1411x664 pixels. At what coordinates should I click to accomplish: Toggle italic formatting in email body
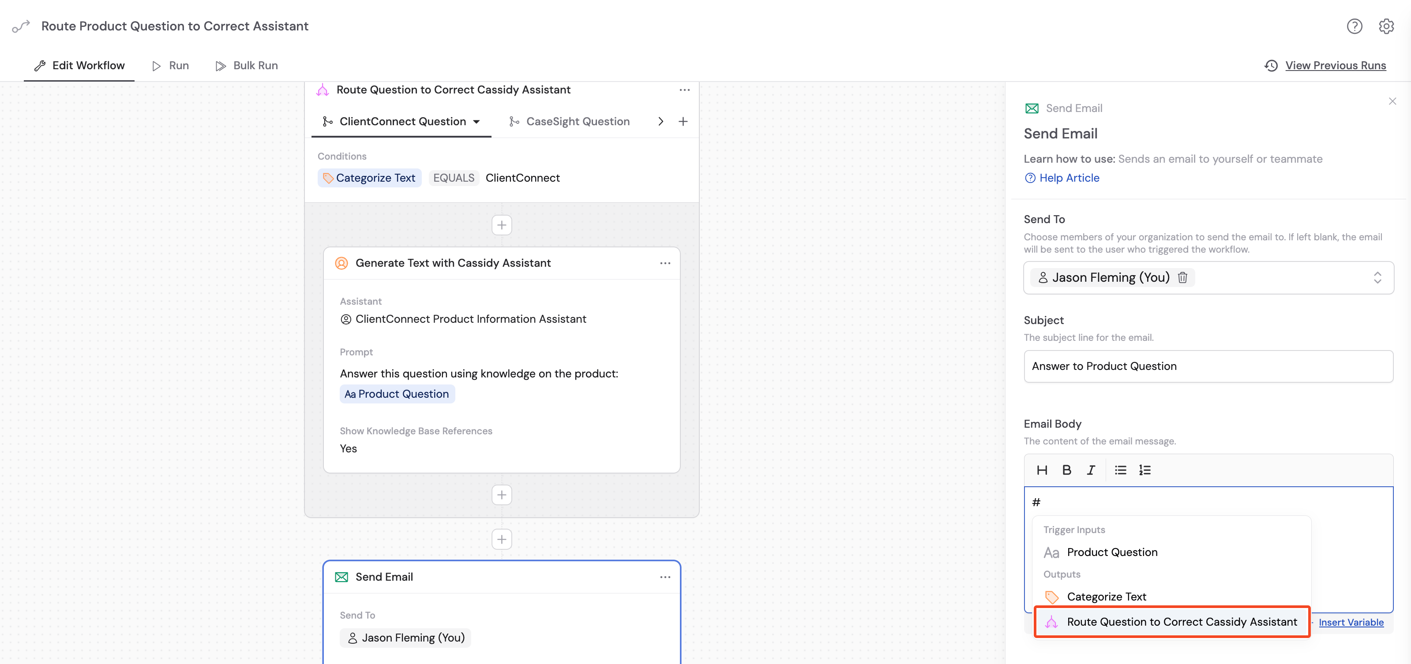(x=1091, y=470)
